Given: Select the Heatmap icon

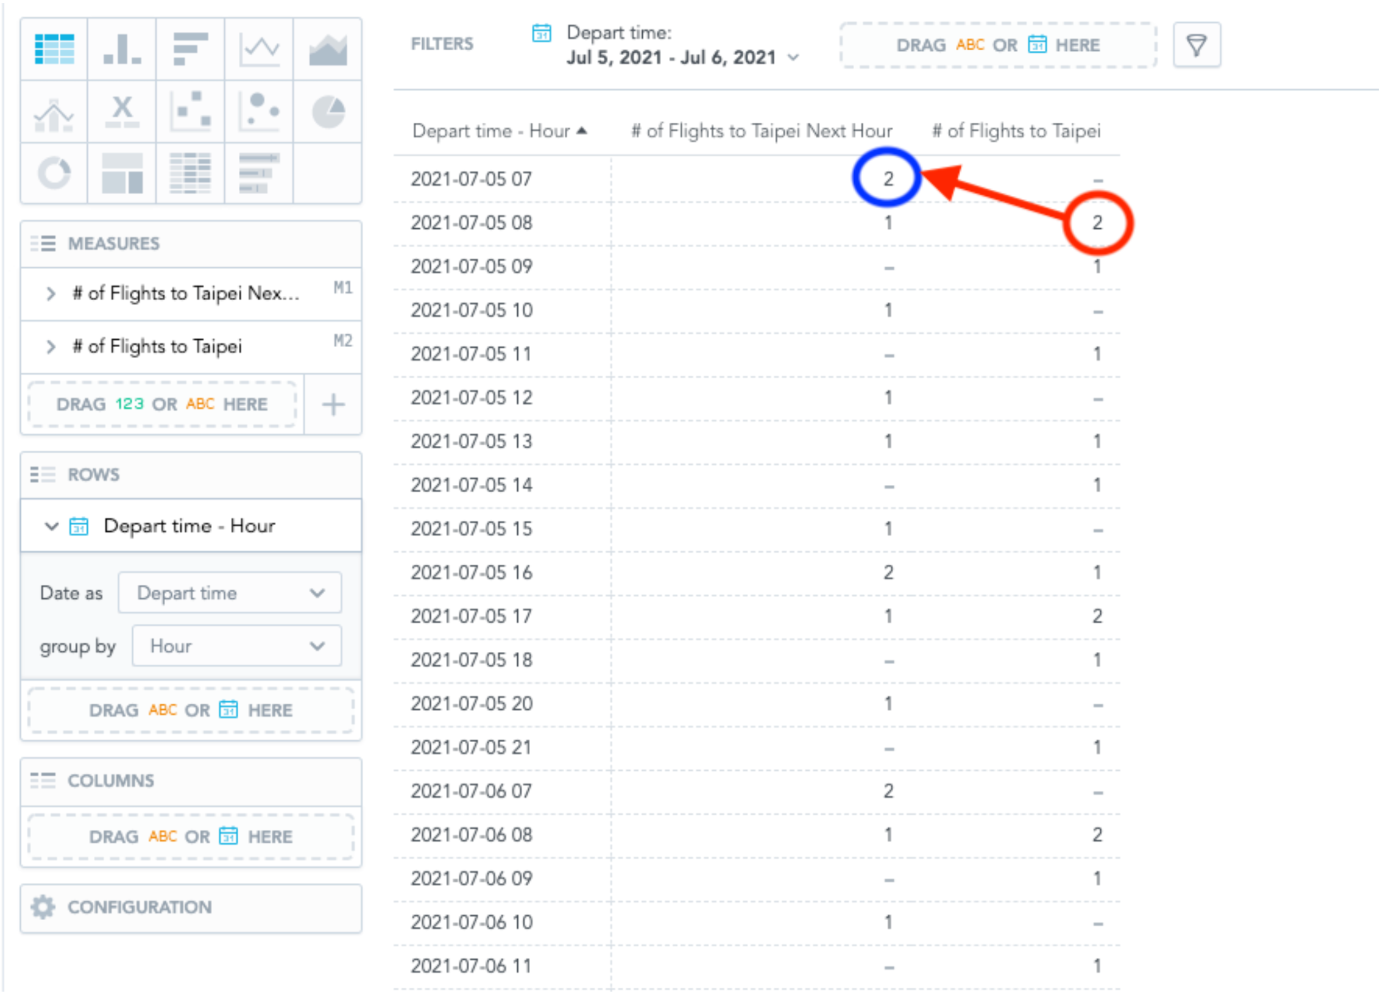Looking at the screenshot, I should coord(190,173).
